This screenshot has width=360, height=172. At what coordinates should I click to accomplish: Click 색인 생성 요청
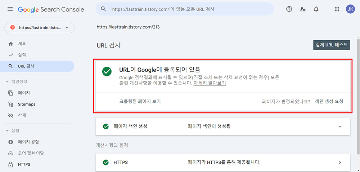tap(329, 102)
